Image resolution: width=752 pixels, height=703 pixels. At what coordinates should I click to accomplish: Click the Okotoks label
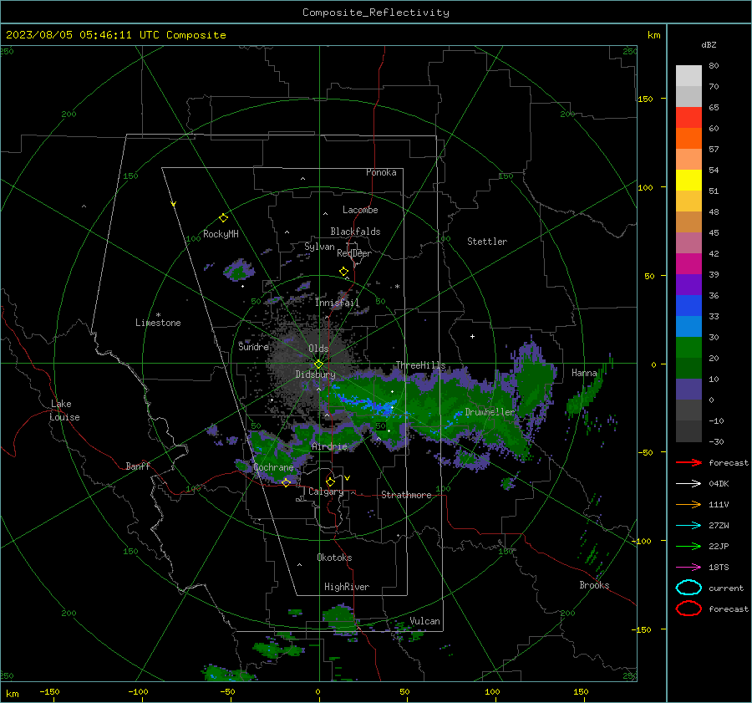(334, 558)
